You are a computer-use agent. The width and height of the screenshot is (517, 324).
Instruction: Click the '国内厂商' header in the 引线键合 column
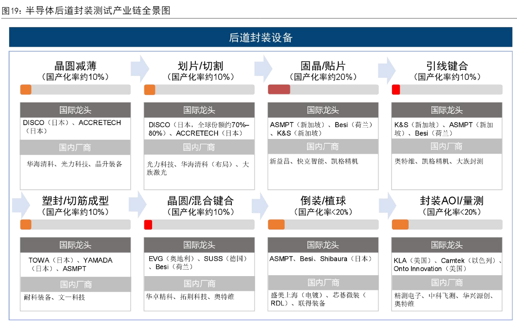click(x=447, y=146)
